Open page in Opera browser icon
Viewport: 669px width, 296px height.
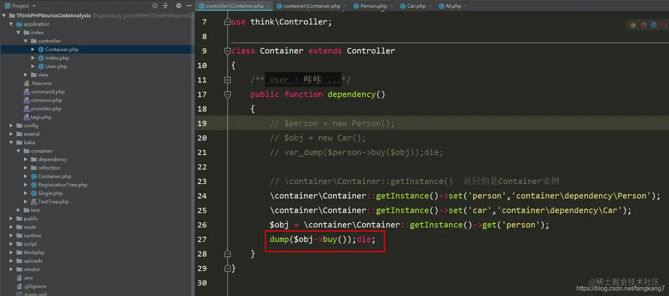pos(664,25)
